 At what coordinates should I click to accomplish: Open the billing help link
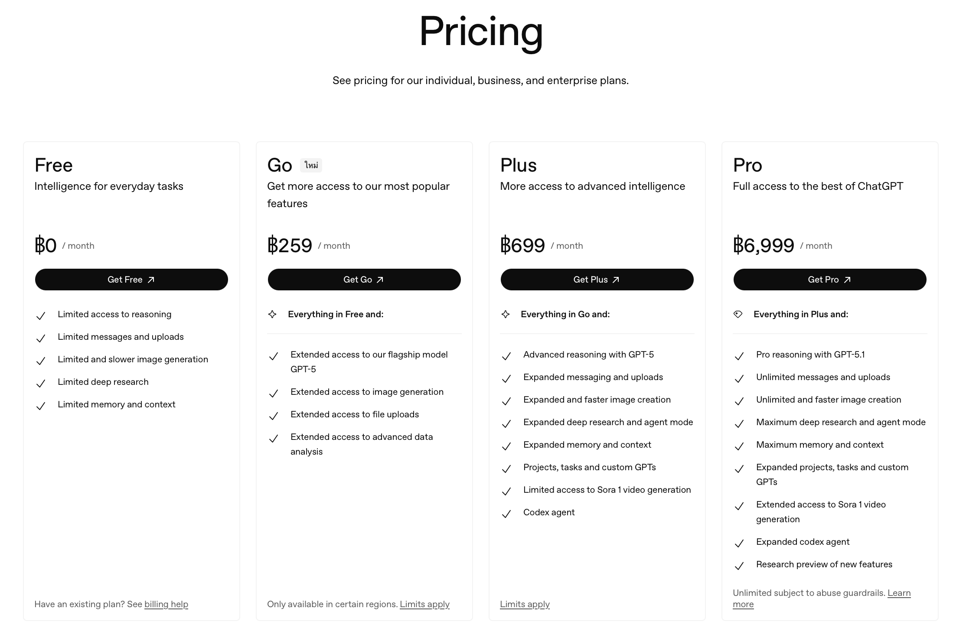166,604
